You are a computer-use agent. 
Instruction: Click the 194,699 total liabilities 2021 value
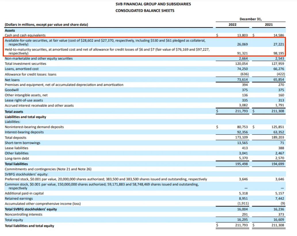[x=278, y=164]
